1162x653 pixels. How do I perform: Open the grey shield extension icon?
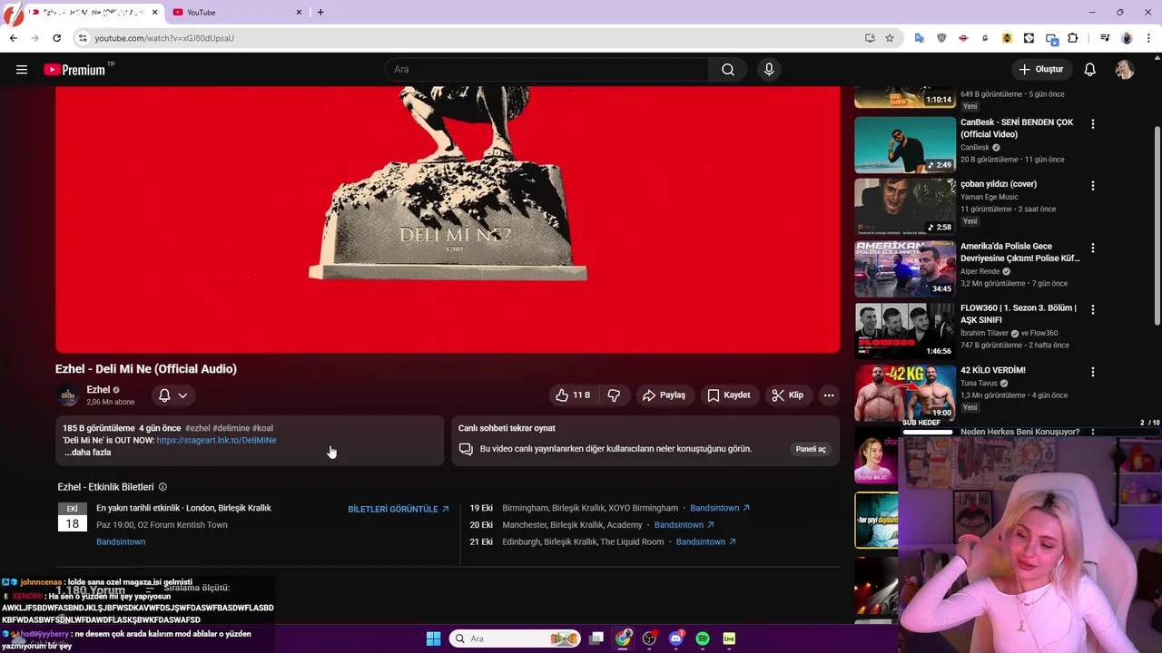coord(941,38)
